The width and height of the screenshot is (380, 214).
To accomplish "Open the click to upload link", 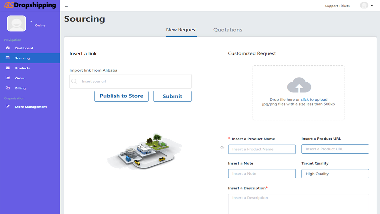I will click(x=314, y=99).
